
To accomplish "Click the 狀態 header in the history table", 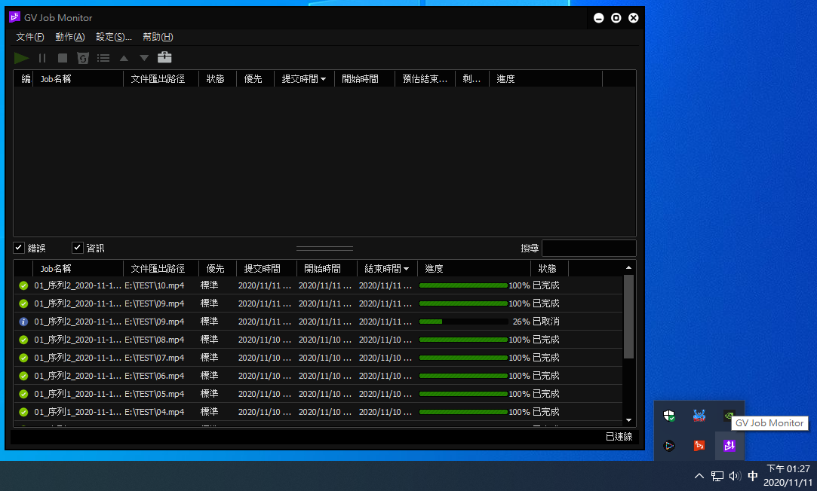I will [x=549, y=269].
